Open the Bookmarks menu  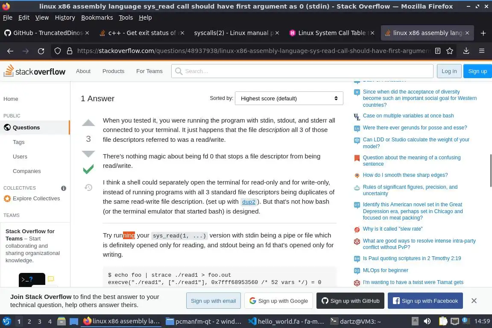point(97,18)
